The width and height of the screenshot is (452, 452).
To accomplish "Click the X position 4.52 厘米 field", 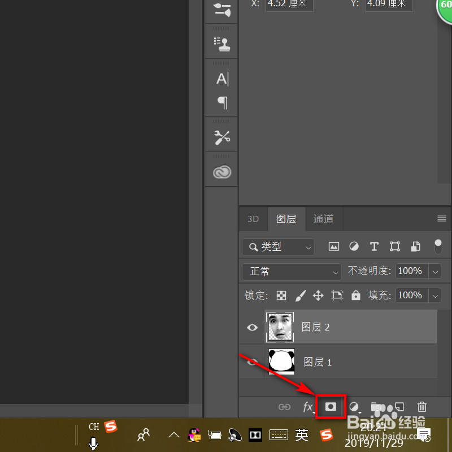I will [x=289, y=4].
